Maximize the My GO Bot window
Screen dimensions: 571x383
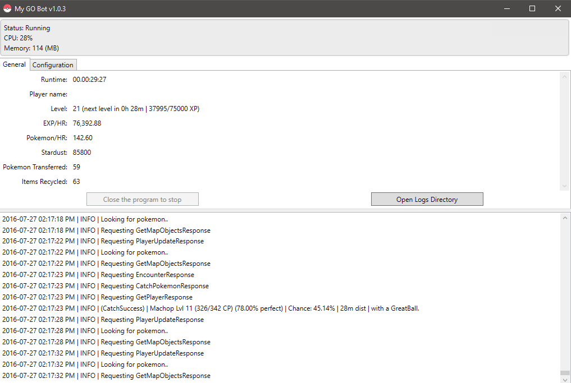pyautogui.click(x=532, y=8)
